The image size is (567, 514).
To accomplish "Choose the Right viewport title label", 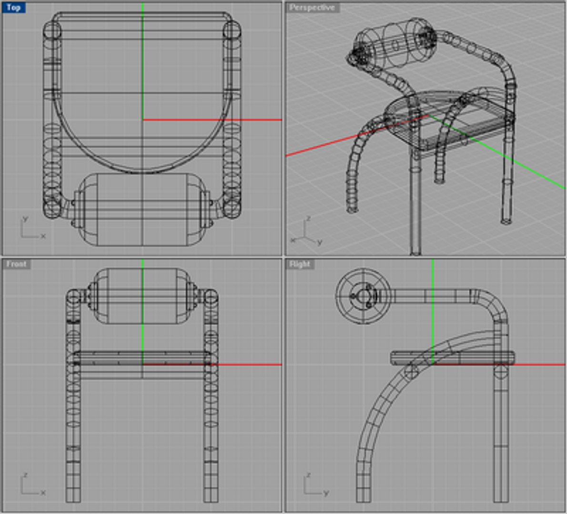I will click(x=300, y=264).
